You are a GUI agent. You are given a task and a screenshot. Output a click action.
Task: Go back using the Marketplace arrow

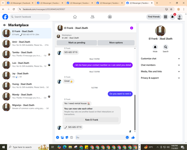(4, 25)
